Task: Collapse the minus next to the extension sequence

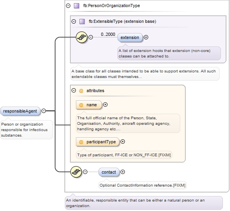Action: (x=91, y=37)
